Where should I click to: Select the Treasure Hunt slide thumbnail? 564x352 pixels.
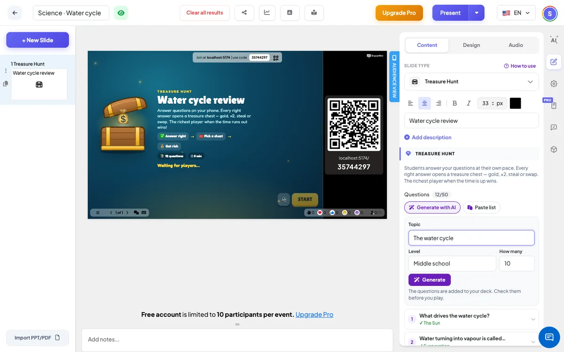point(39,84)
